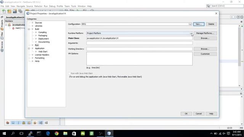Click the NetBeans cube icon in taskbar
Image resolution: width=244 pixels, height=137 pixels.
point(109,134)
